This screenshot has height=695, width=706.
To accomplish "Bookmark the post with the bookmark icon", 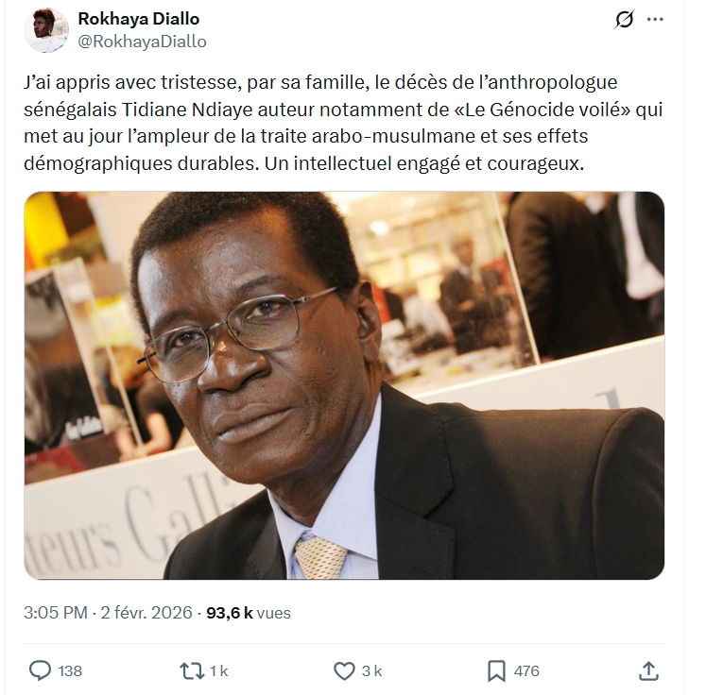I will [x=496, y=671].
